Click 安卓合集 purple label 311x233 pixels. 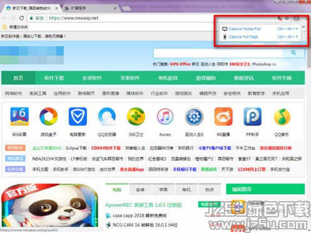point(15,169)
